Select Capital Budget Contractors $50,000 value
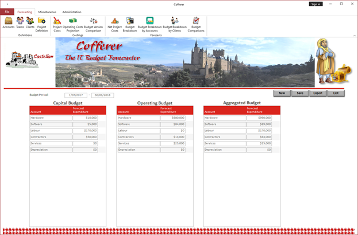This screenshot has width=358, height=235. pos(85,137)
